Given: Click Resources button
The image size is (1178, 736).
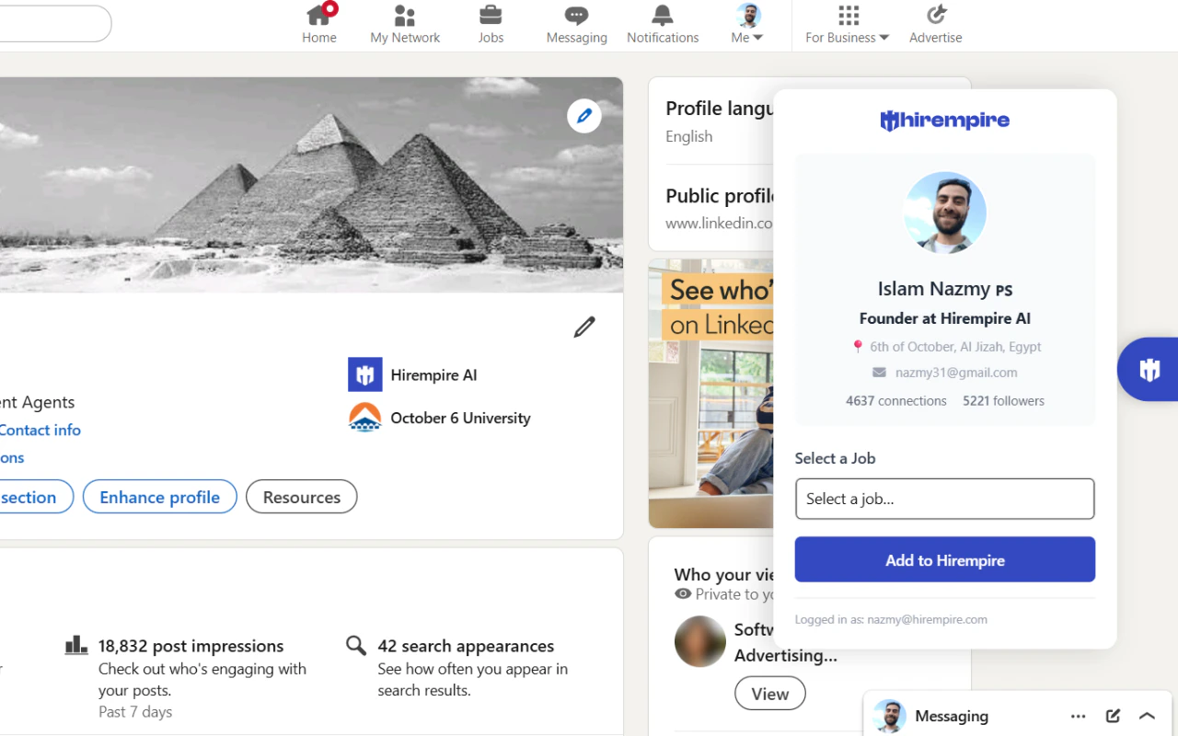Looking at the screenshot, I should (302, 497).
